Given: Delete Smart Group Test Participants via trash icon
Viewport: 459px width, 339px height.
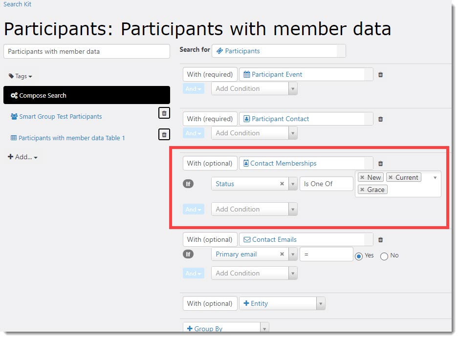Looking at the screenshot, I should click(164, 113).
